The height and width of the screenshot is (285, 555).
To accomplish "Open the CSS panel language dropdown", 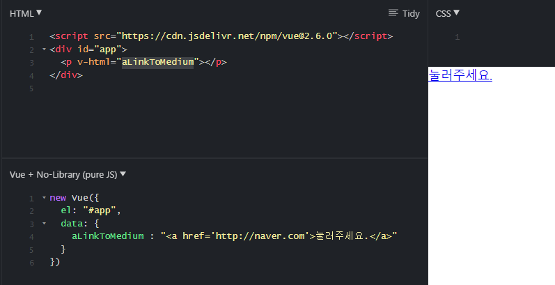I will point(447,13).
